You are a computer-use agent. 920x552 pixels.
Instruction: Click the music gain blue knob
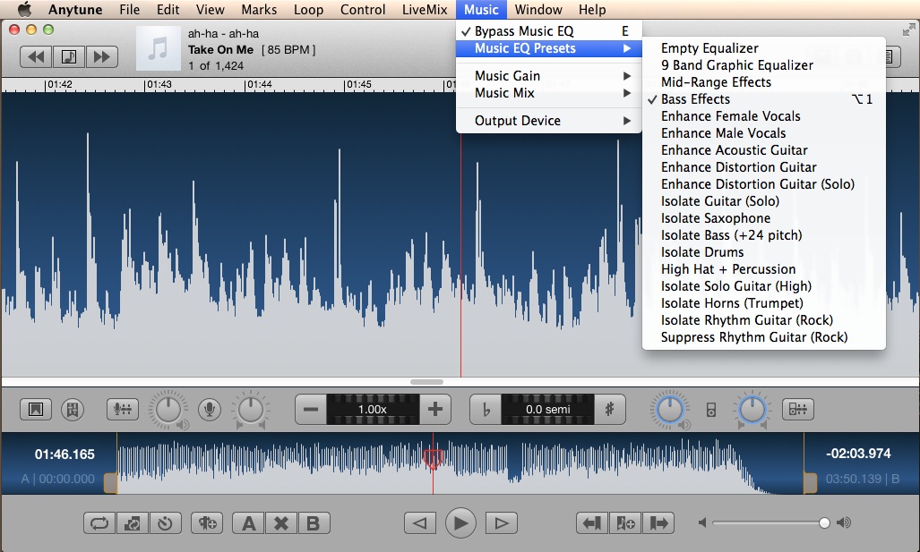pos(669,409)
